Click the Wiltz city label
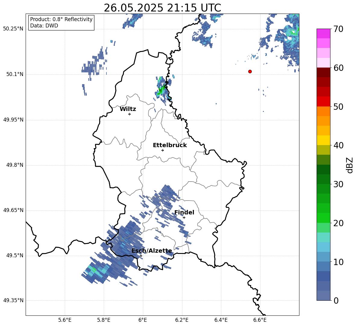This screenshot has width=357, height=326. point(128,109)
